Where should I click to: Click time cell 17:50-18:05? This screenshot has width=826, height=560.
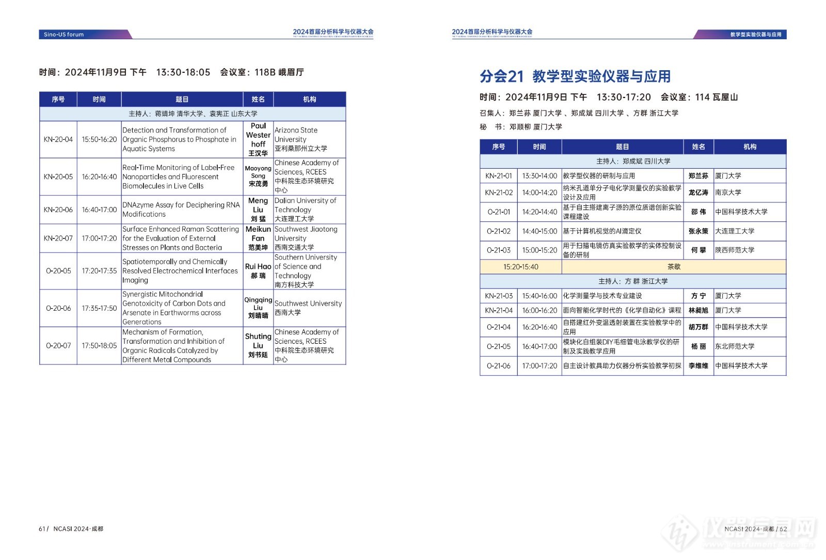click(x=99, y=346)
